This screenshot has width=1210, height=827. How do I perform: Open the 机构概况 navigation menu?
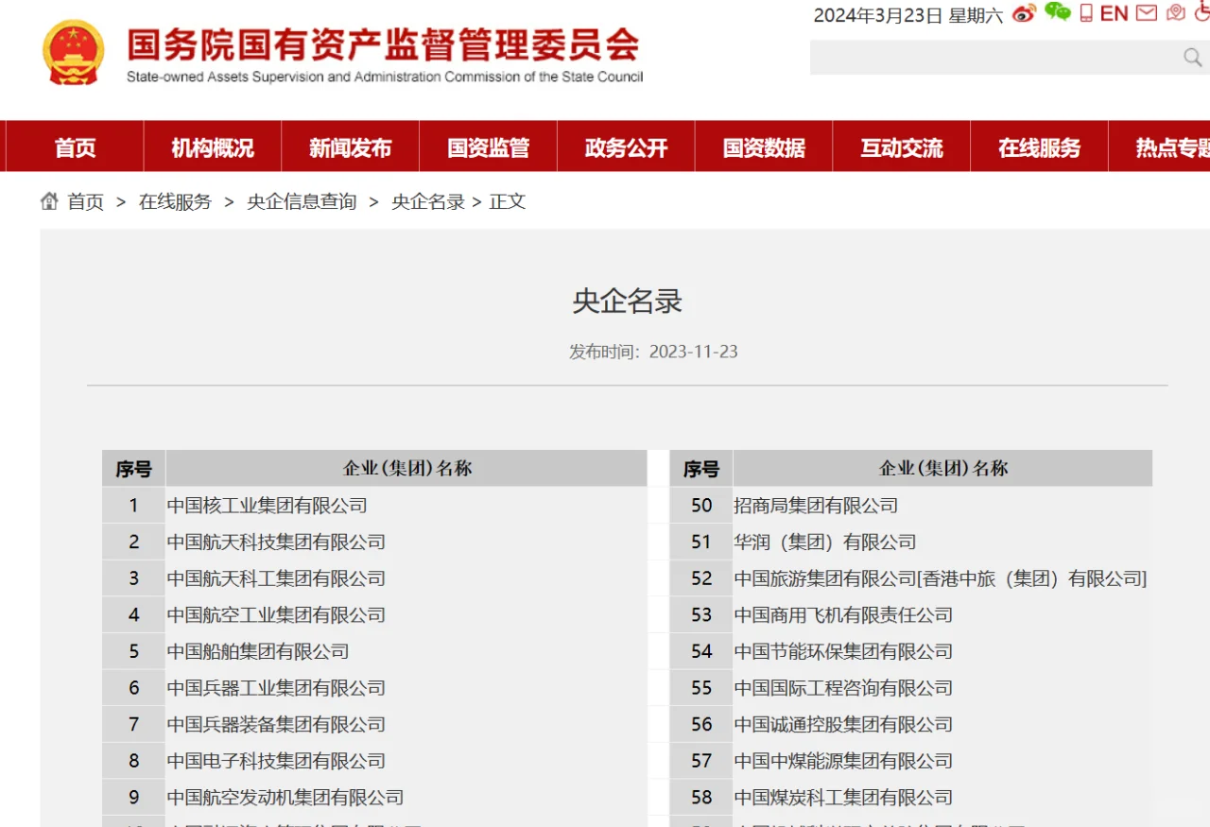pos(213,147)
